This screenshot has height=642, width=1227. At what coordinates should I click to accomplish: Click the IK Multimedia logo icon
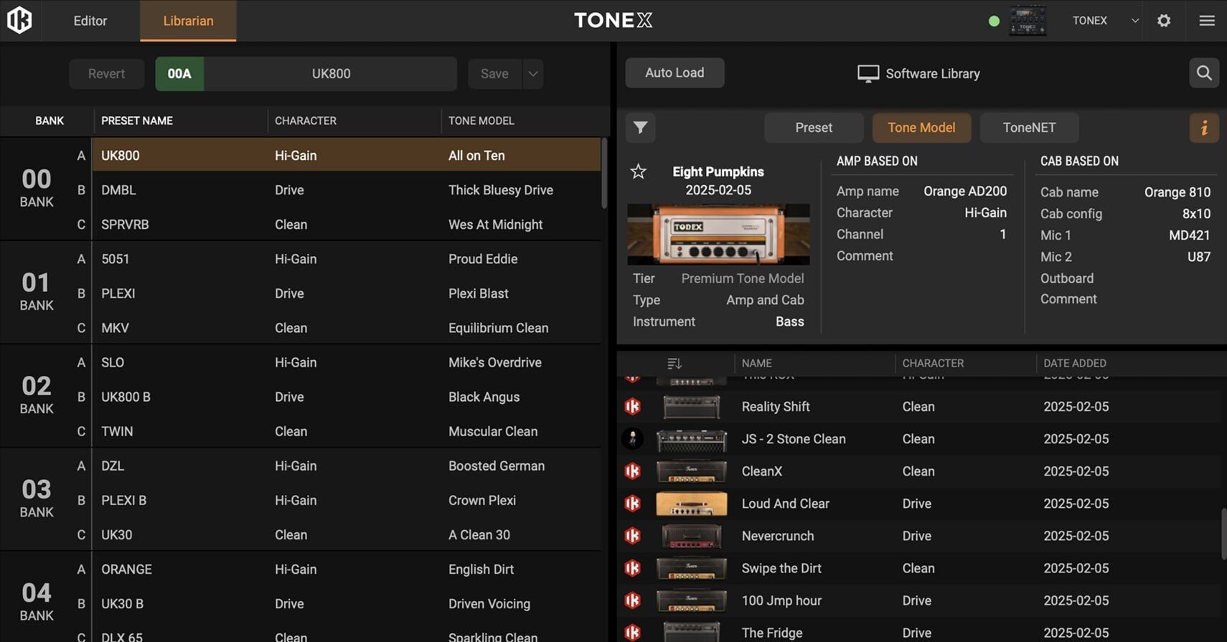coord(19,20)
